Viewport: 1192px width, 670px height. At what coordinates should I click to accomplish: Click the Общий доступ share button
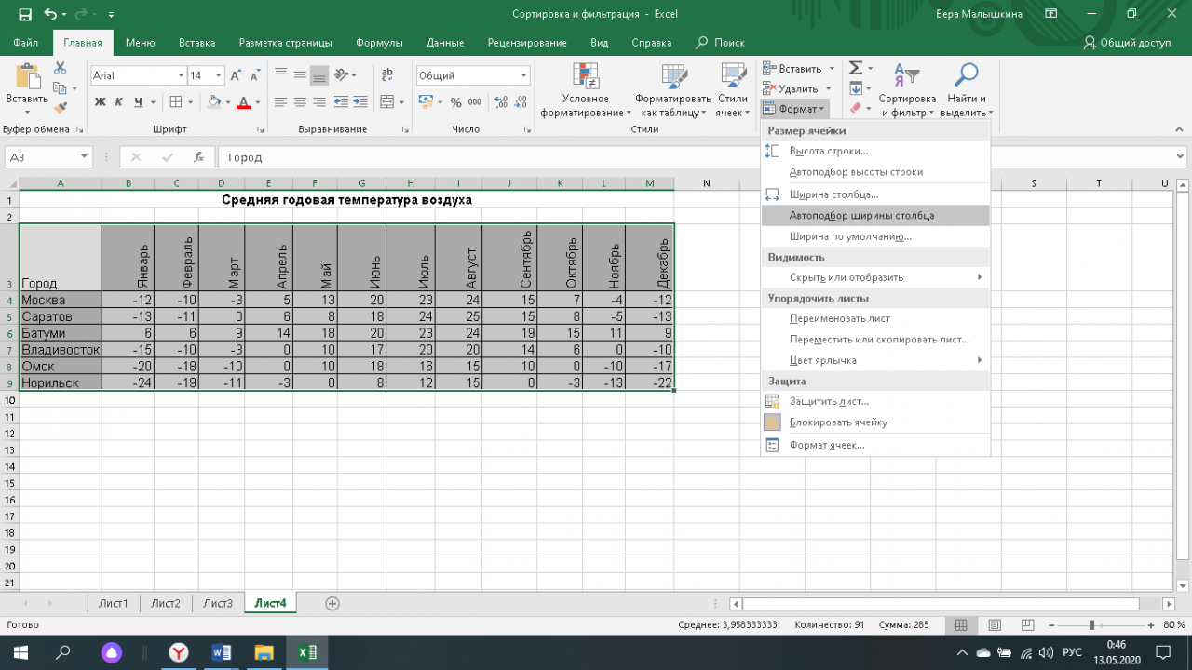click(1127, 43)
